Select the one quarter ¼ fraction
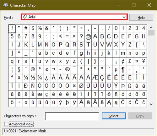Image resolution: width=157 pixels, height=136 pixels. (26, 78)
